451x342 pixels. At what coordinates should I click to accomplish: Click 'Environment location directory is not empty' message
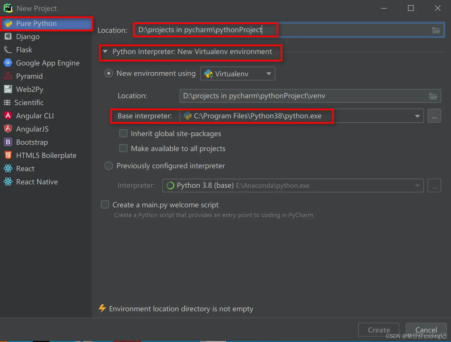181,309
